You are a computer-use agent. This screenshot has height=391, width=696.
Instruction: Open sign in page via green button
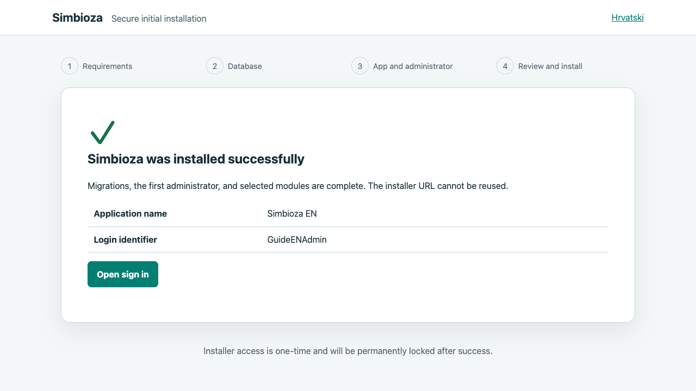[123, 274]
